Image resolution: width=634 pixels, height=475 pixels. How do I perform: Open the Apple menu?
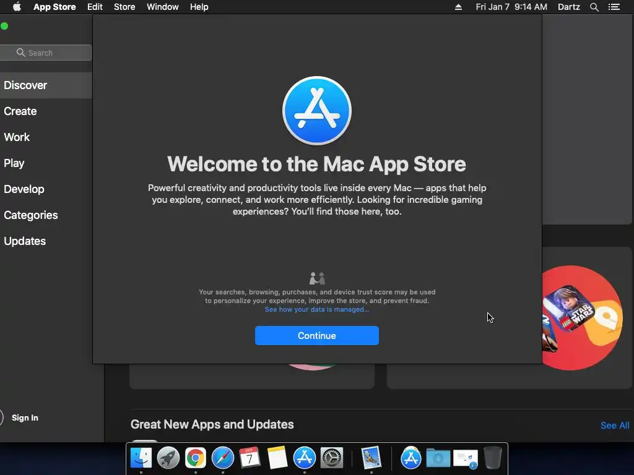[17, 7]
